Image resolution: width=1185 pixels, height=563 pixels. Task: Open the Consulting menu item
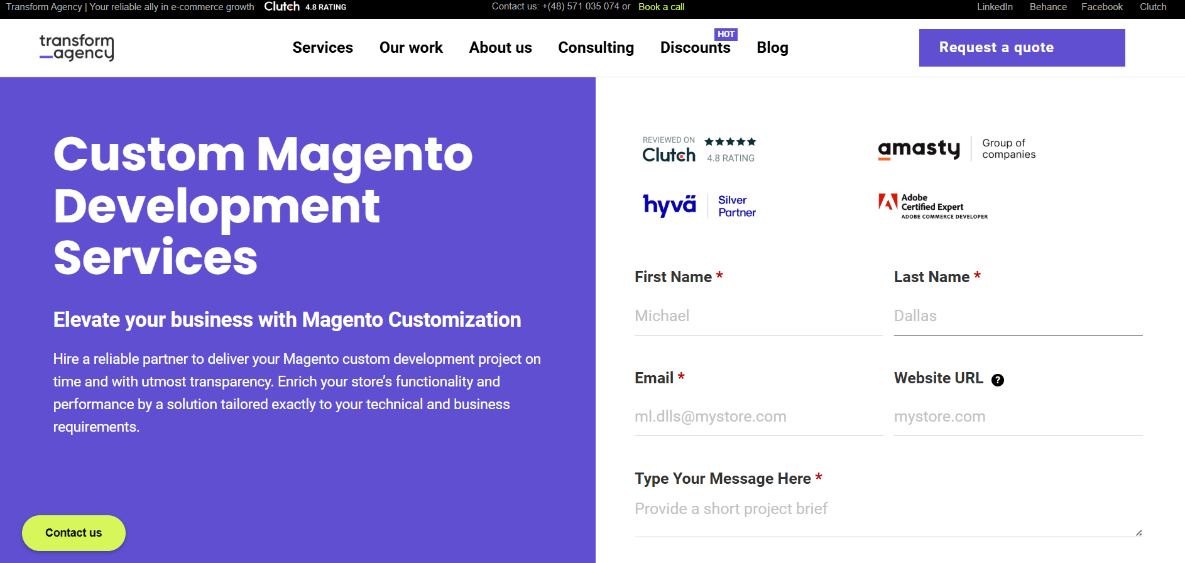tap(596, 48)
